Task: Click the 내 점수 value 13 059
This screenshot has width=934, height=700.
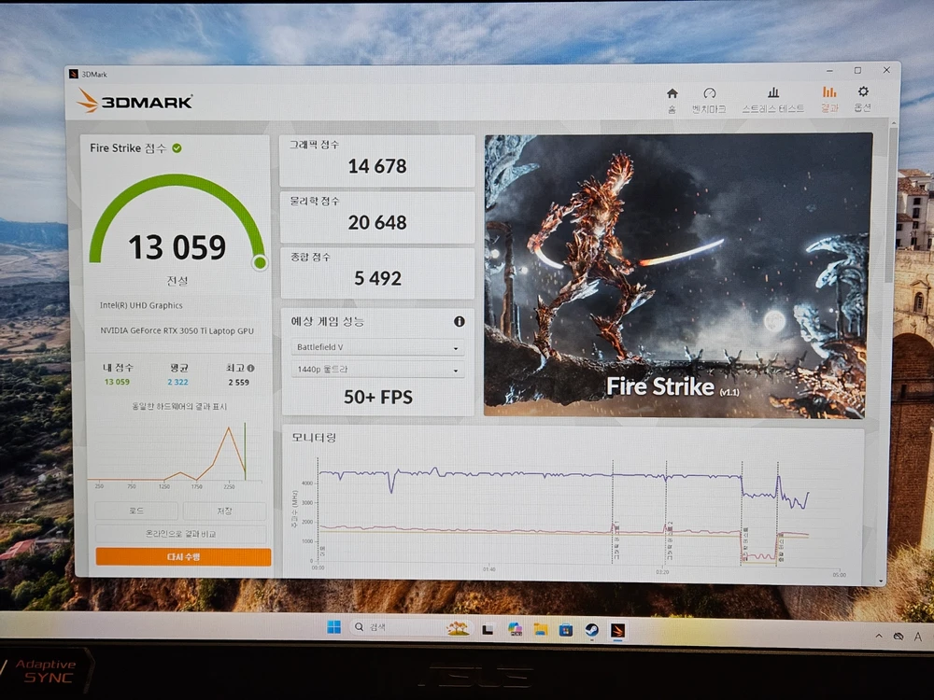Action: pyautogui.click(x=117, y=382)
